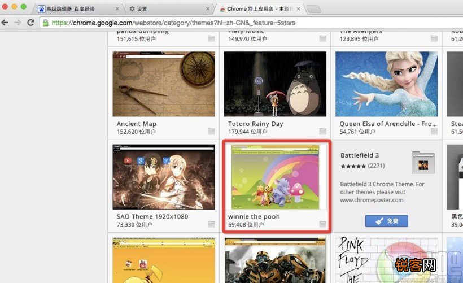Image resolution: width=463 pixels, height=283 pixels.
Task: Click the free 免费 install button
Action: coord(387,221)
